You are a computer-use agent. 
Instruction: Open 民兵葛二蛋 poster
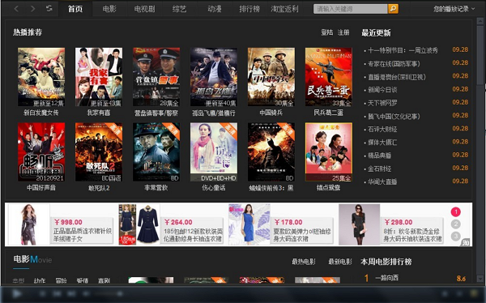coord(329,77)
